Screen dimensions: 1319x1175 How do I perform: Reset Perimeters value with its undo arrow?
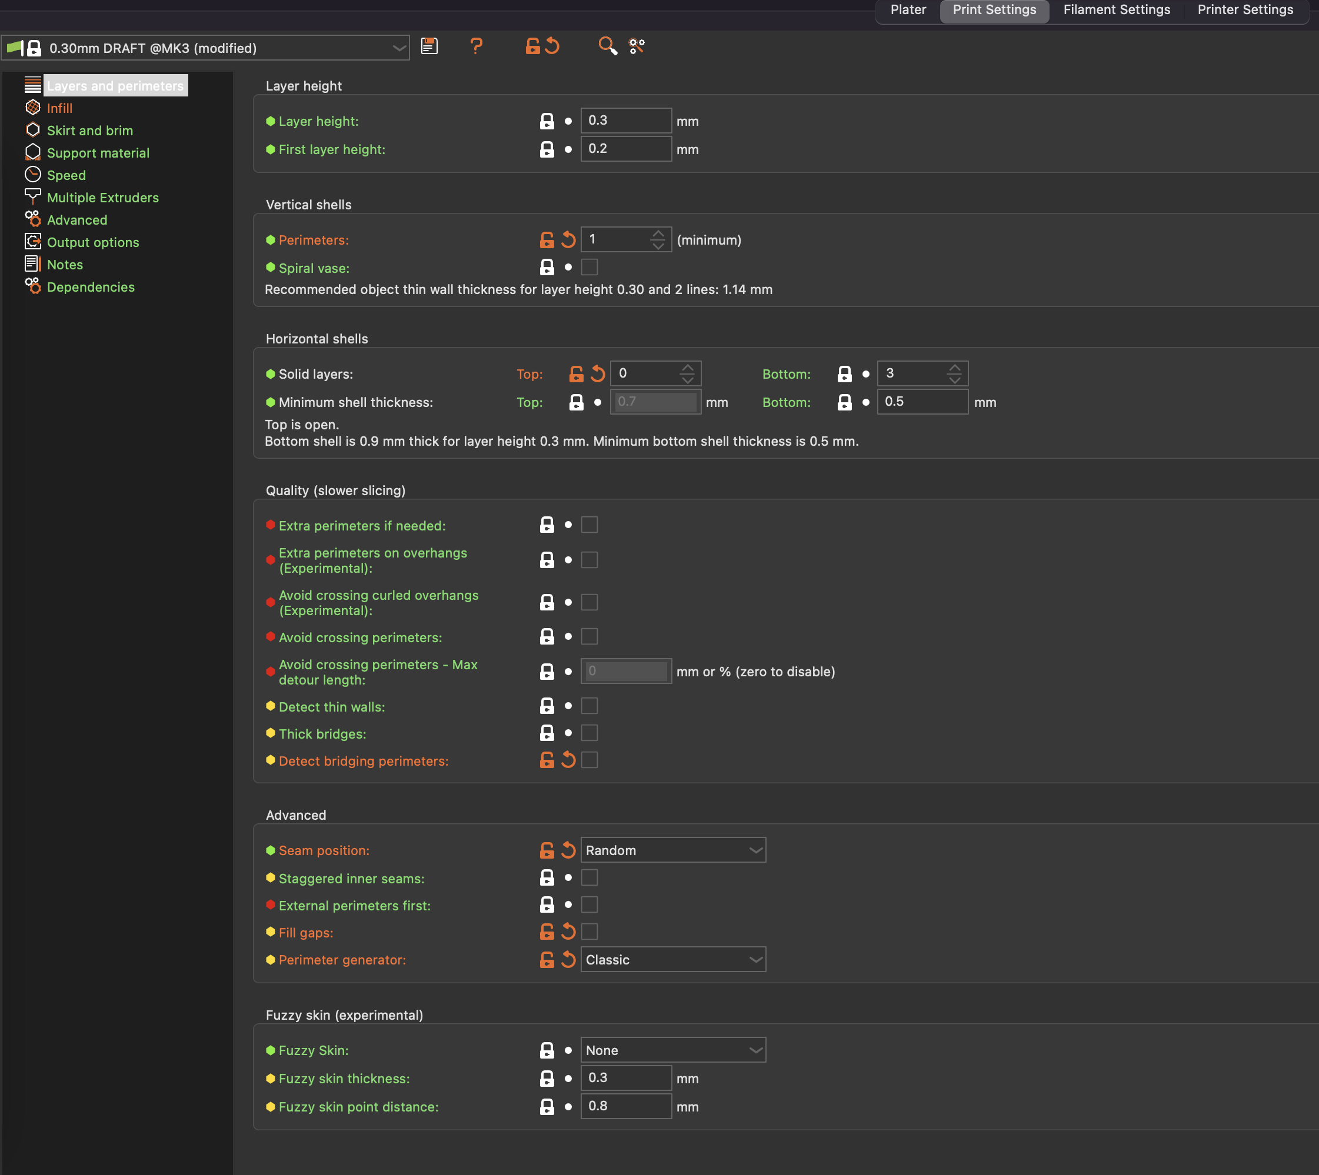pyautogui.click(x=568, y=239)
